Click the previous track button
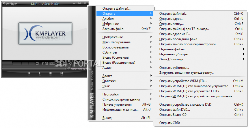This screenshot has height=128, width=249. [29, 73]
